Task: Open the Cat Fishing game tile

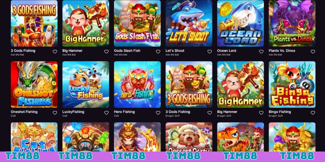Action: (34, 137)
